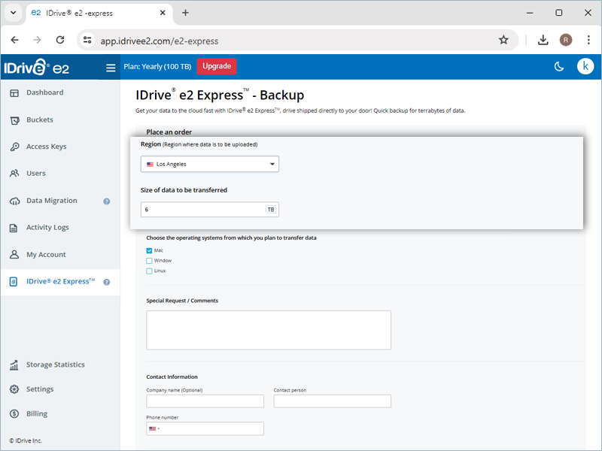Open the user profile avatar 'k'
The image size is (602, 451).
coord(585,67)
